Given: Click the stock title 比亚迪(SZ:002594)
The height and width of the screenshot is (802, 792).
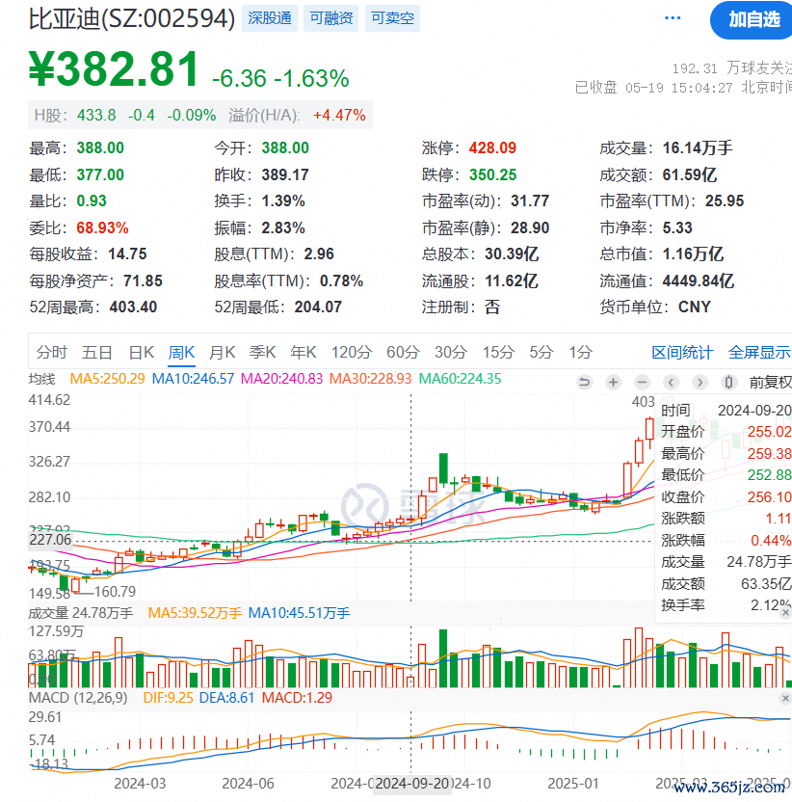Looking at the screenshot, I should [x=132, y=19].
